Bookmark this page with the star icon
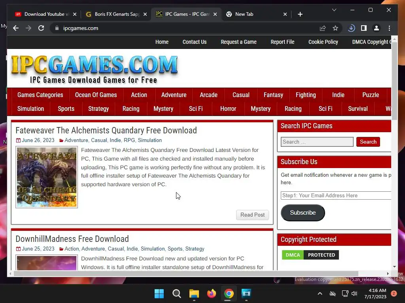This screenshot has height=303, width=405. coord(335,28)
